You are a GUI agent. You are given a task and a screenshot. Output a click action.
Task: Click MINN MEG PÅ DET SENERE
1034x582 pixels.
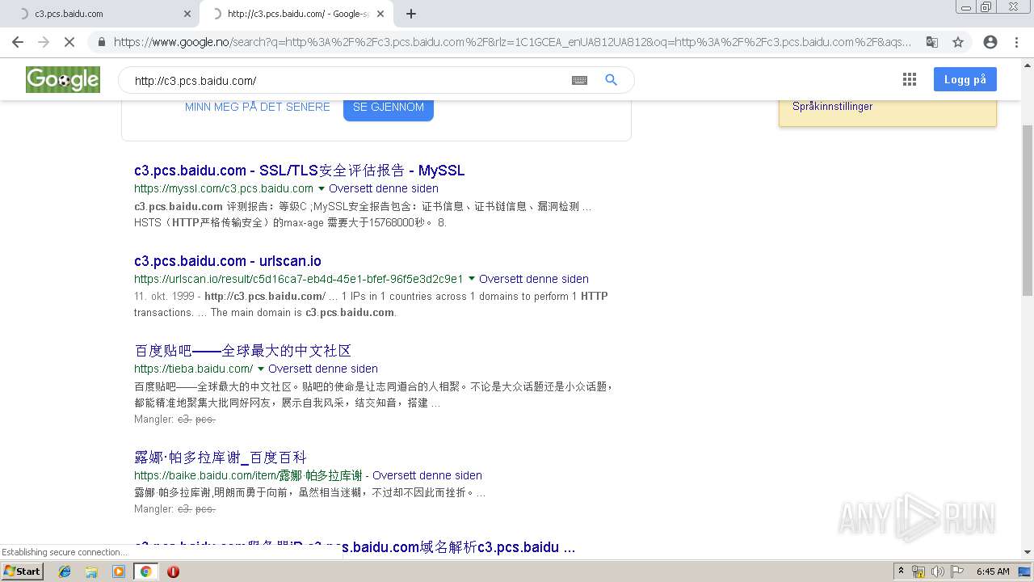click(x=258, y=107)
